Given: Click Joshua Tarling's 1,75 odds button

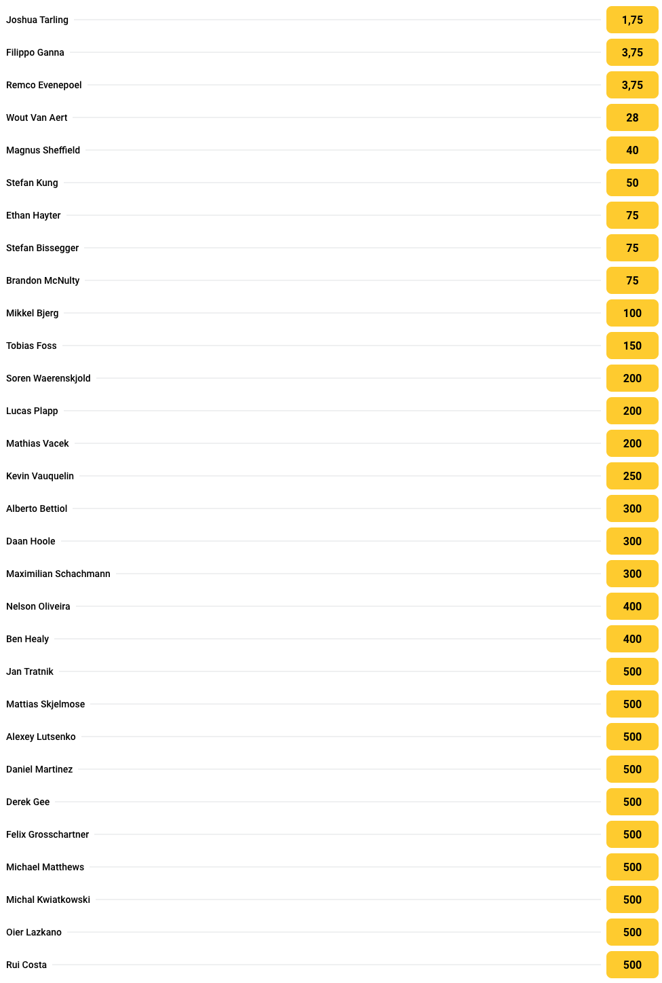Looking at the screenshot, I should pos(632,20).
